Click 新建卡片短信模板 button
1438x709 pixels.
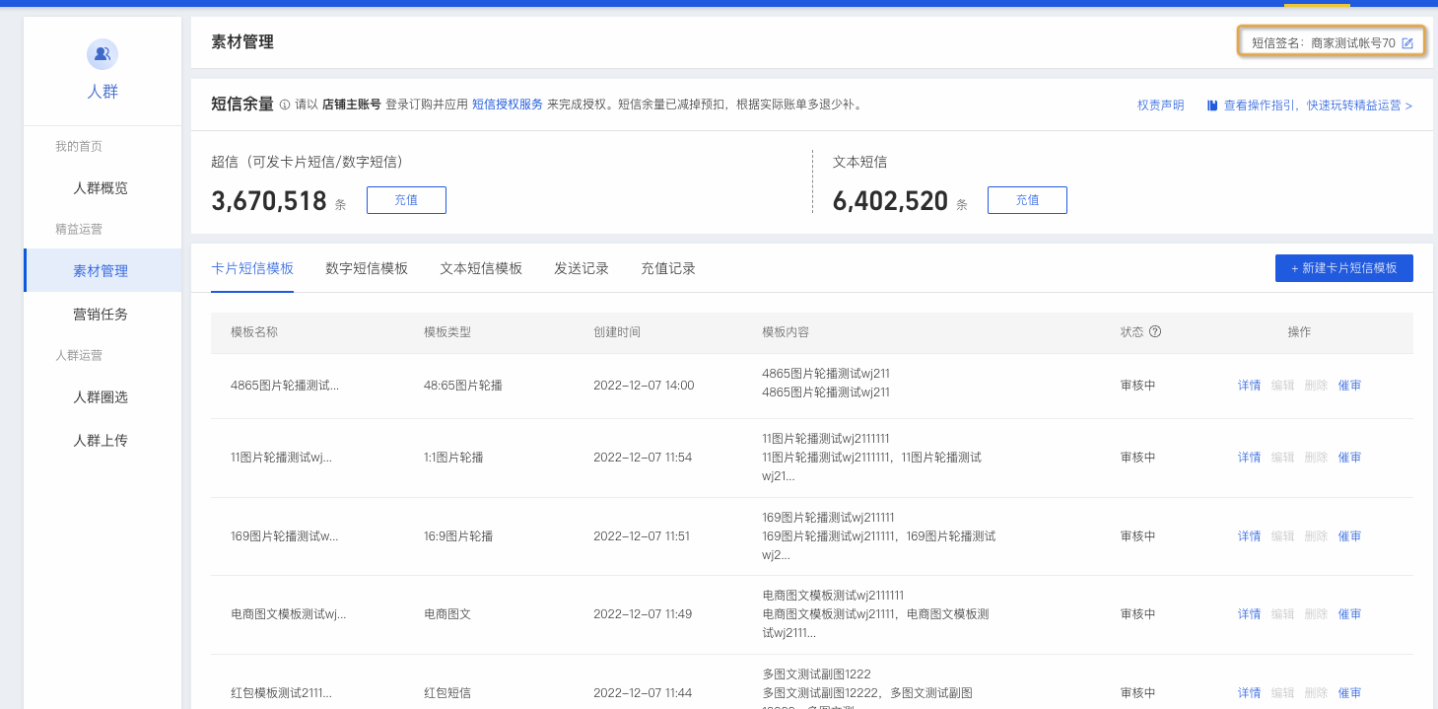pyautogui.click(x=1344, y=268)
